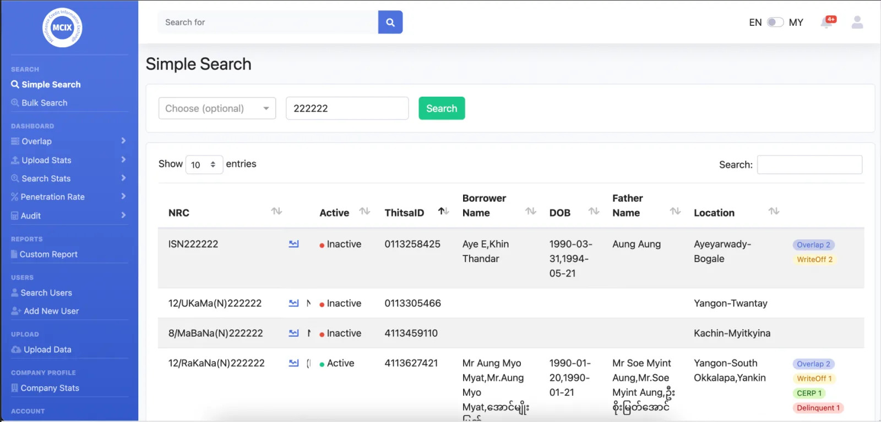Open chart icon for 8/MaBaNa(N)222222 row

294,333
